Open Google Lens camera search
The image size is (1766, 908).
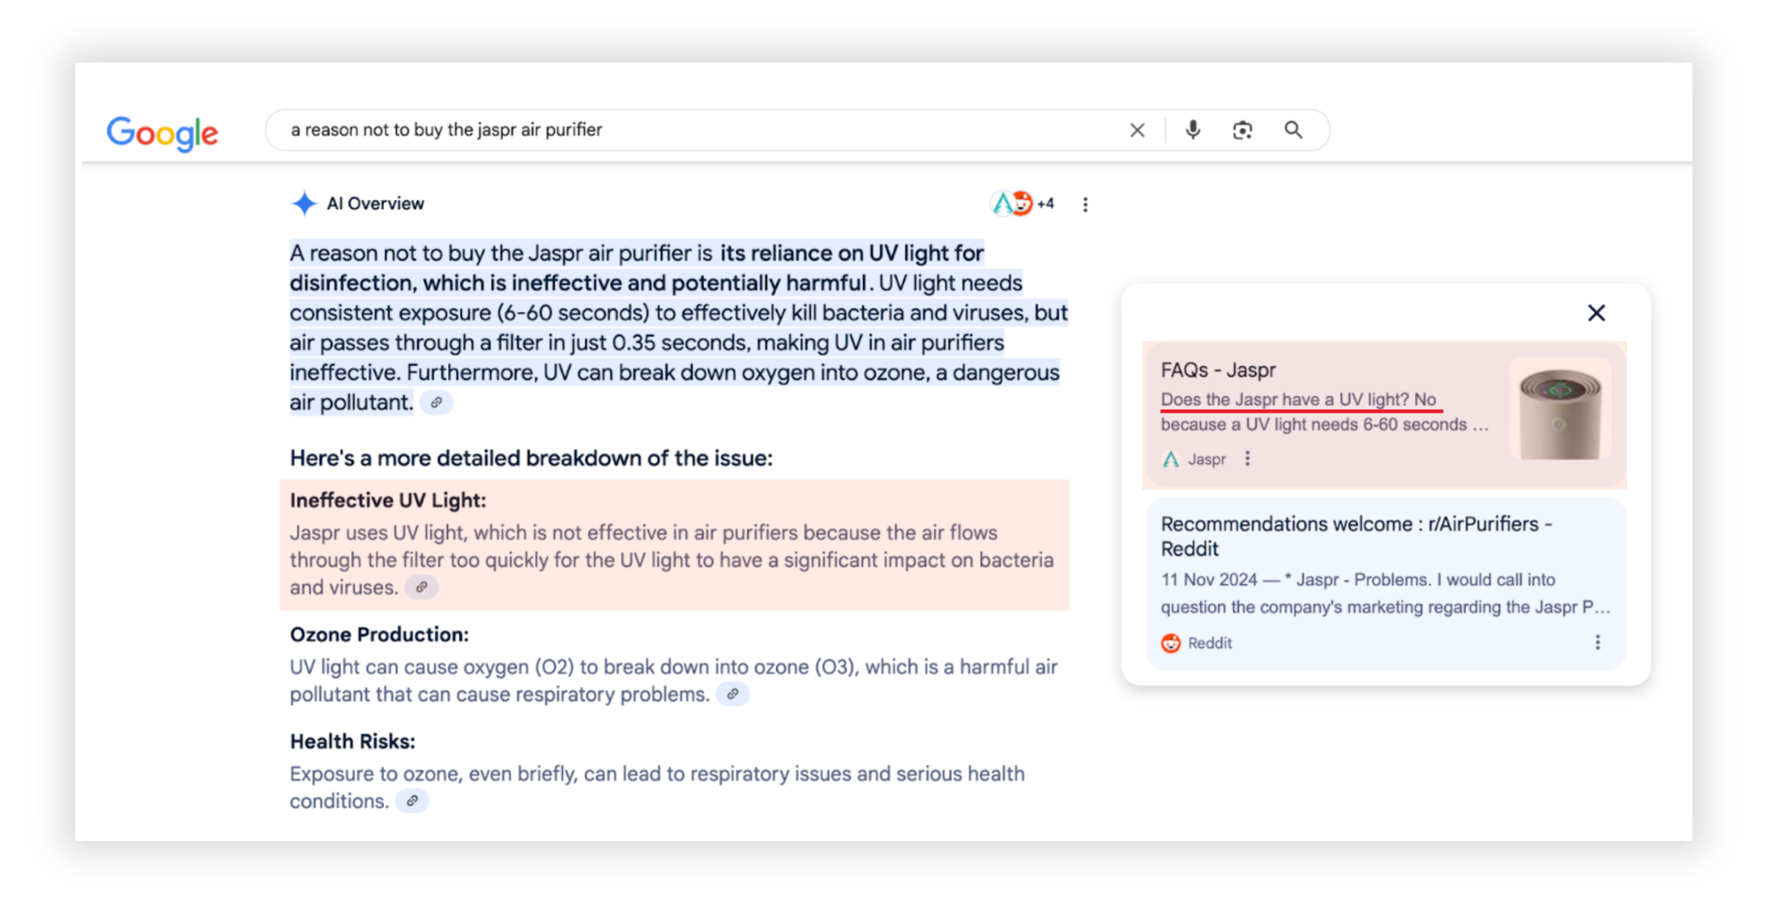click(x=1243, y=130)
